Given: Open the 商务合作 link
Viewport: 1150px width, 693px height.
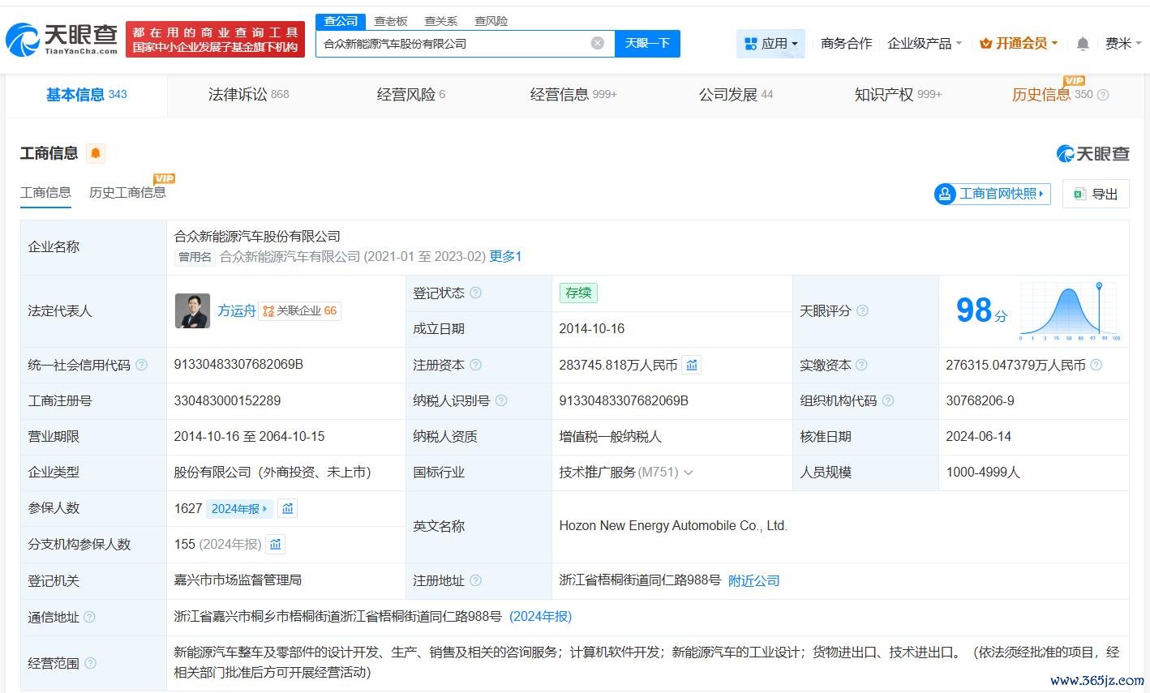Looking at the screenshot, I should (x=846, y=43).
